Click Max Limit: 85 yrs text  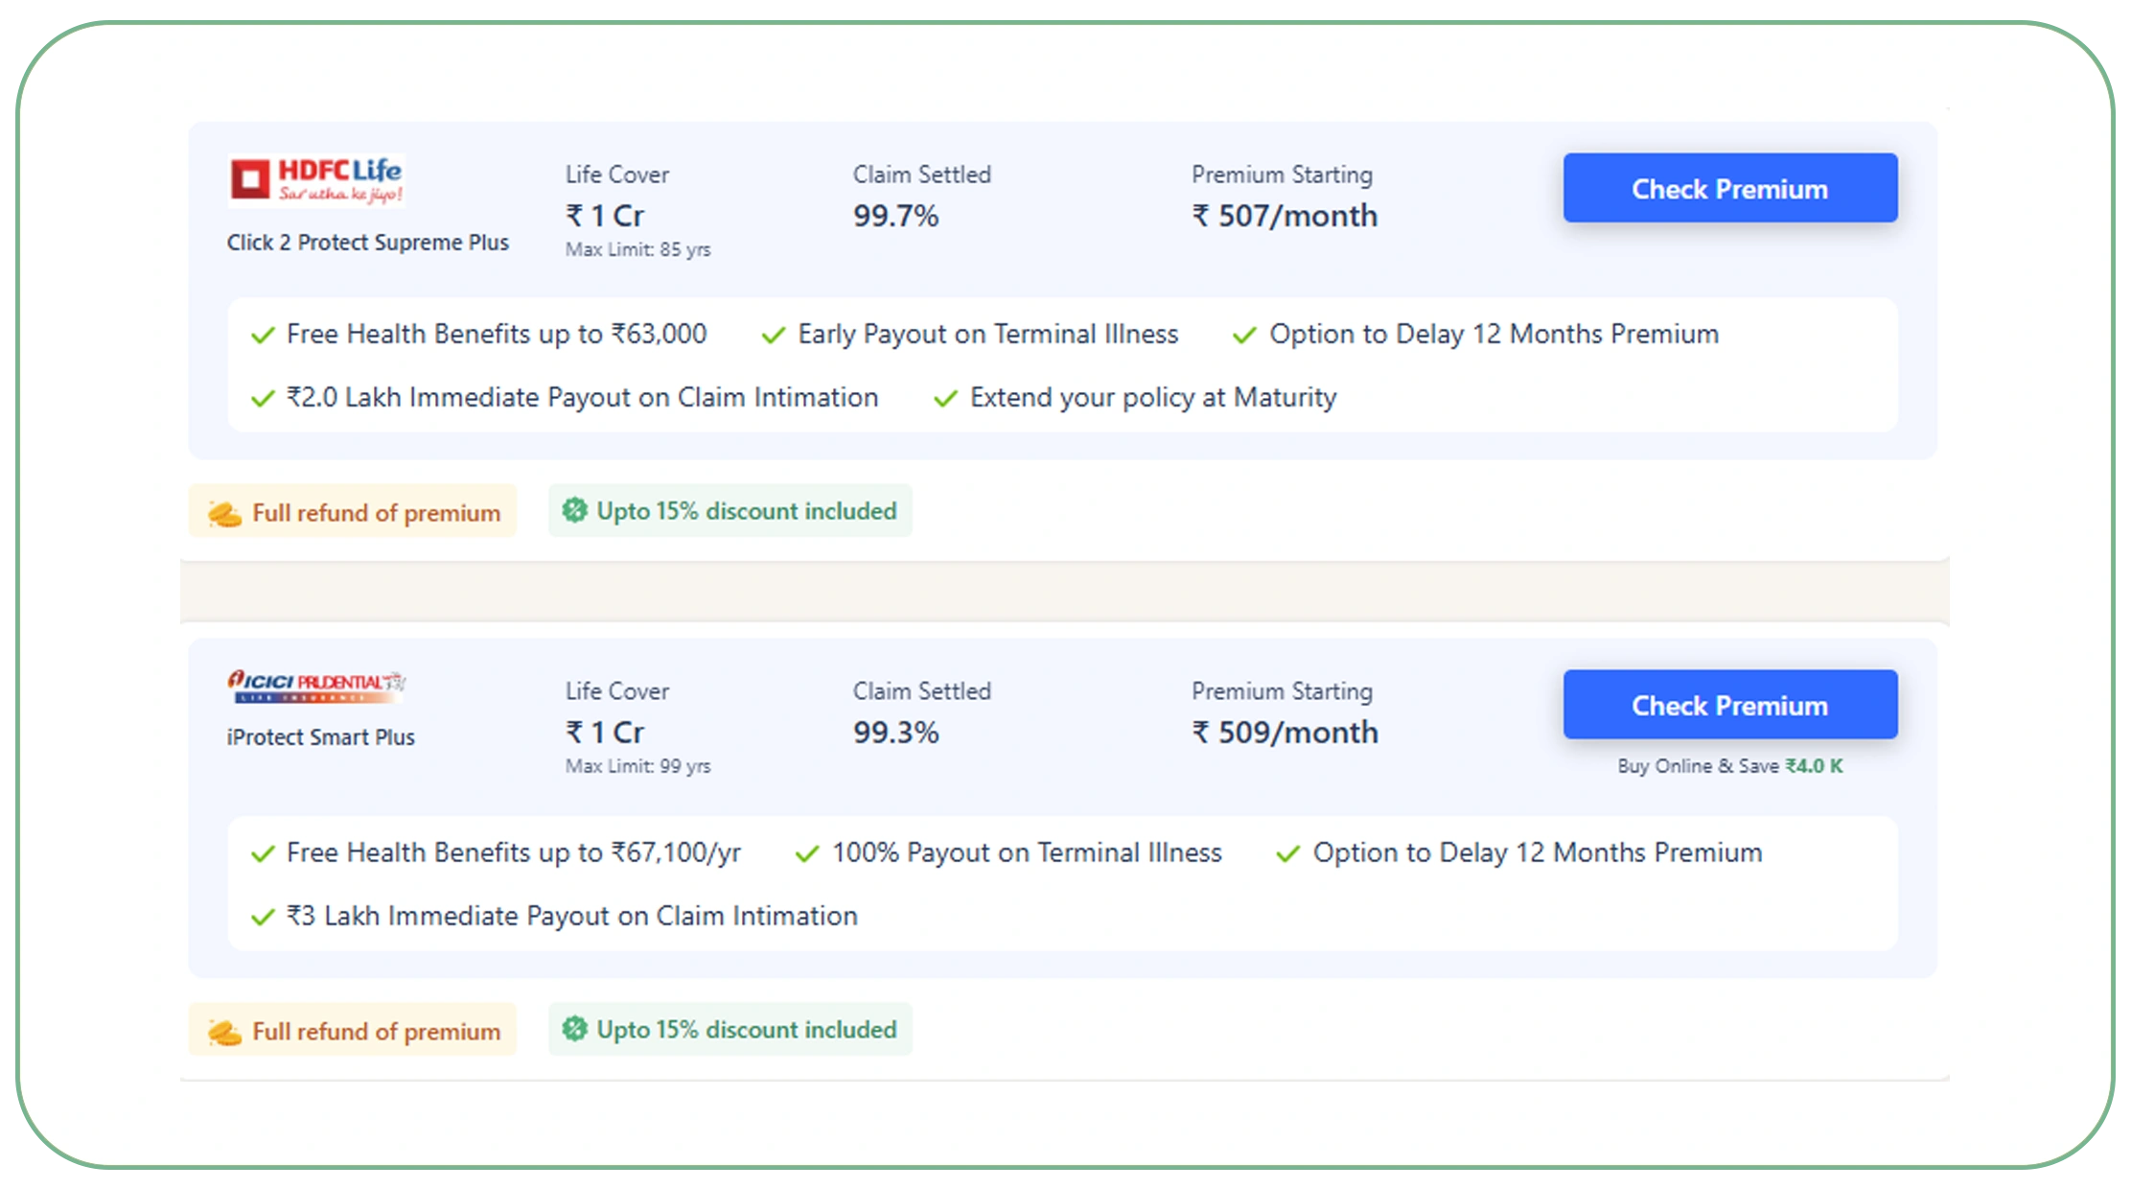637,249
